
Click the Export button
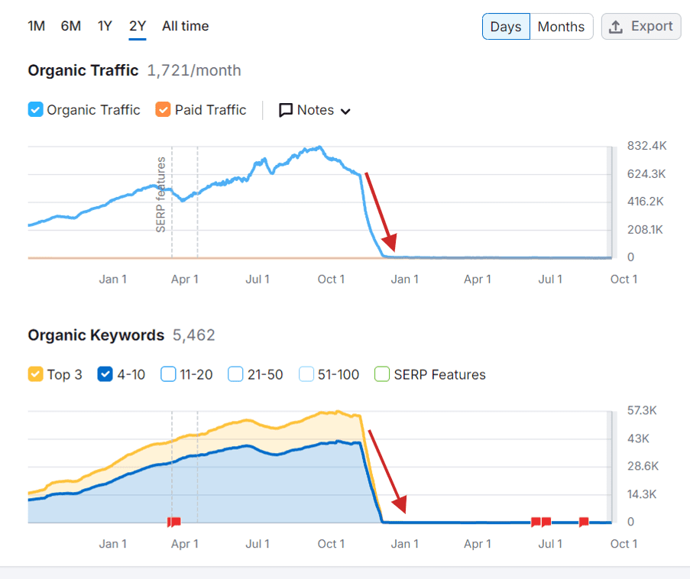(x=640, y=26)
